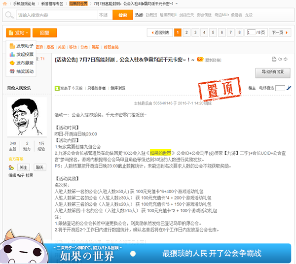Click 倒序浏览 link
Viewport: 296px width, 264px height.
point(118,88)
